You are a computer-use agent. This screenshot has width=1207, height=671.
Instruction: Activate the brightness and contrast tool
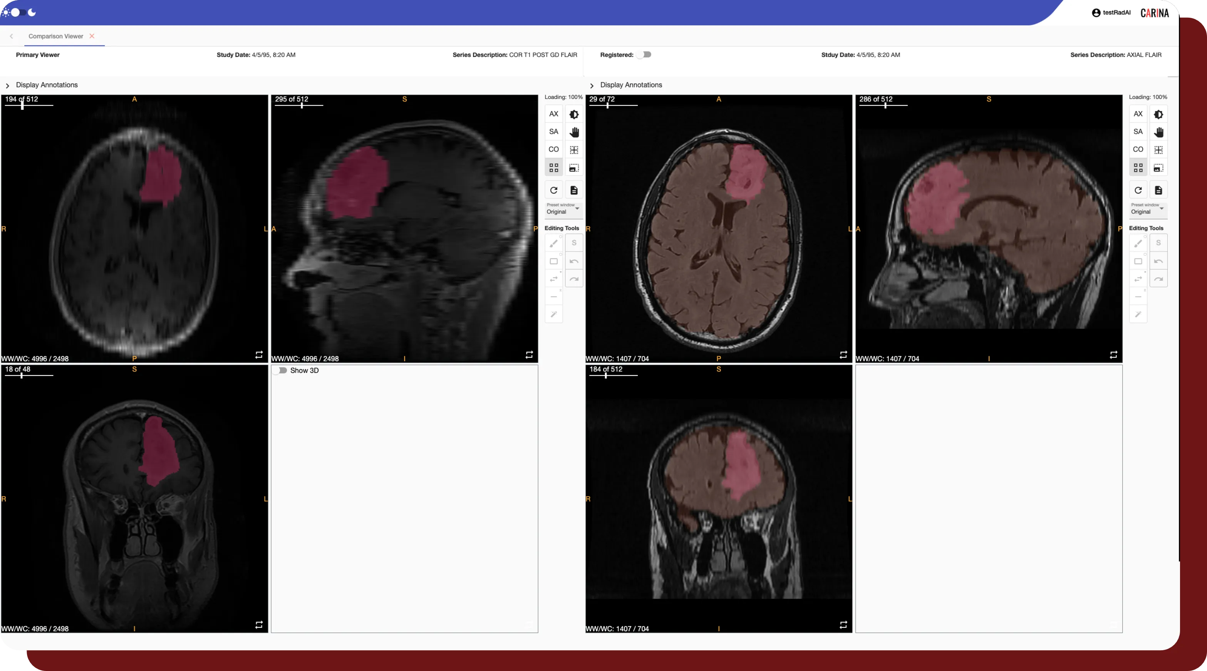coord(574,114)
